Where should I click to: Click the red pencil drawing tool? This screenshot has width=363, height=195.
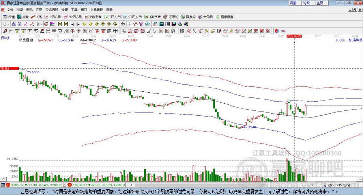coord(5,31)
